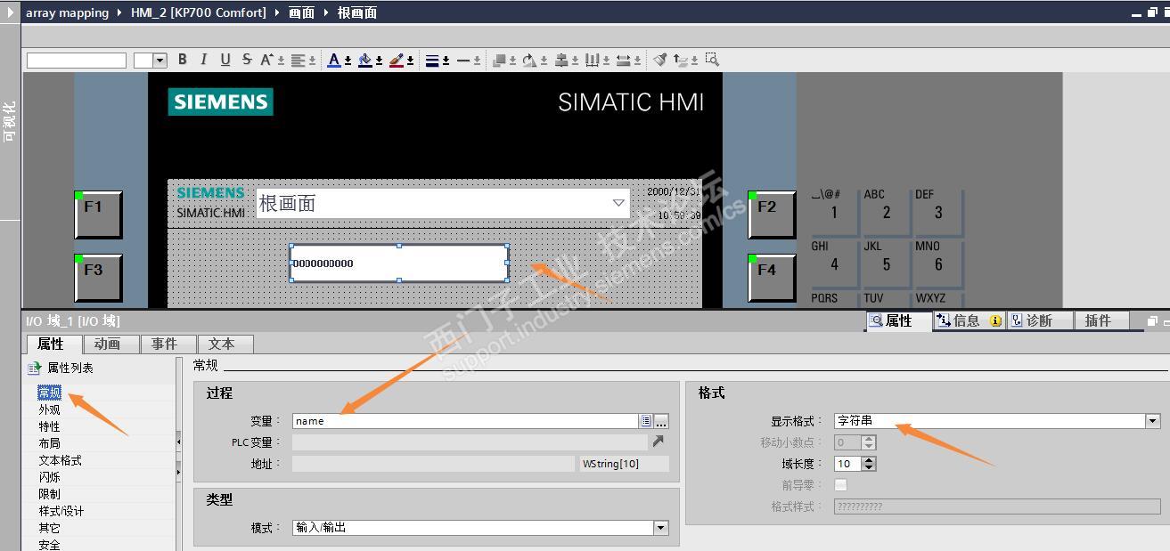Viewport: 1170px width, 551px height.
Task: Click the tag list icon beside 变量 field
Action: click(645, 421)
